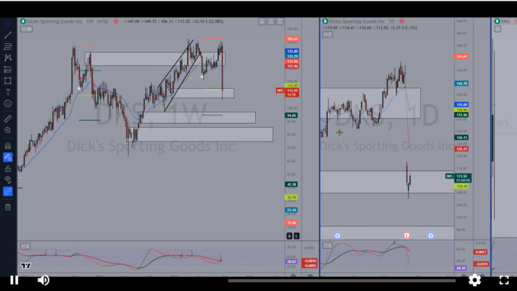Activate the zoom in tool
Screen dimensions: 517x291
pos(8,130)
